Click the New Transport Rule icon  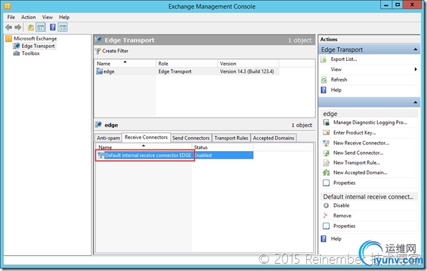point(326,163)
